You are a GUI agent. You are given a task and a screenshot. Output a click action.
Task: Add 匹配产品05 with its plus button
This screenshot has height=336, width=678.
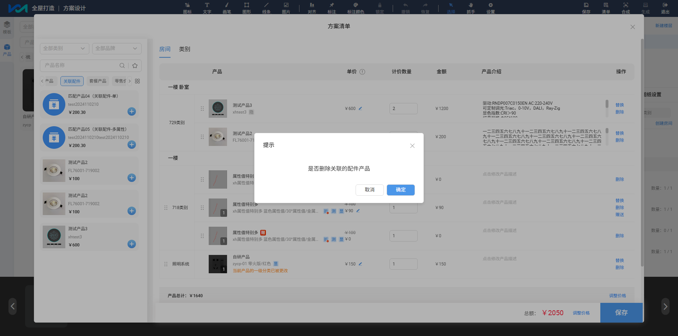[132, 145]
